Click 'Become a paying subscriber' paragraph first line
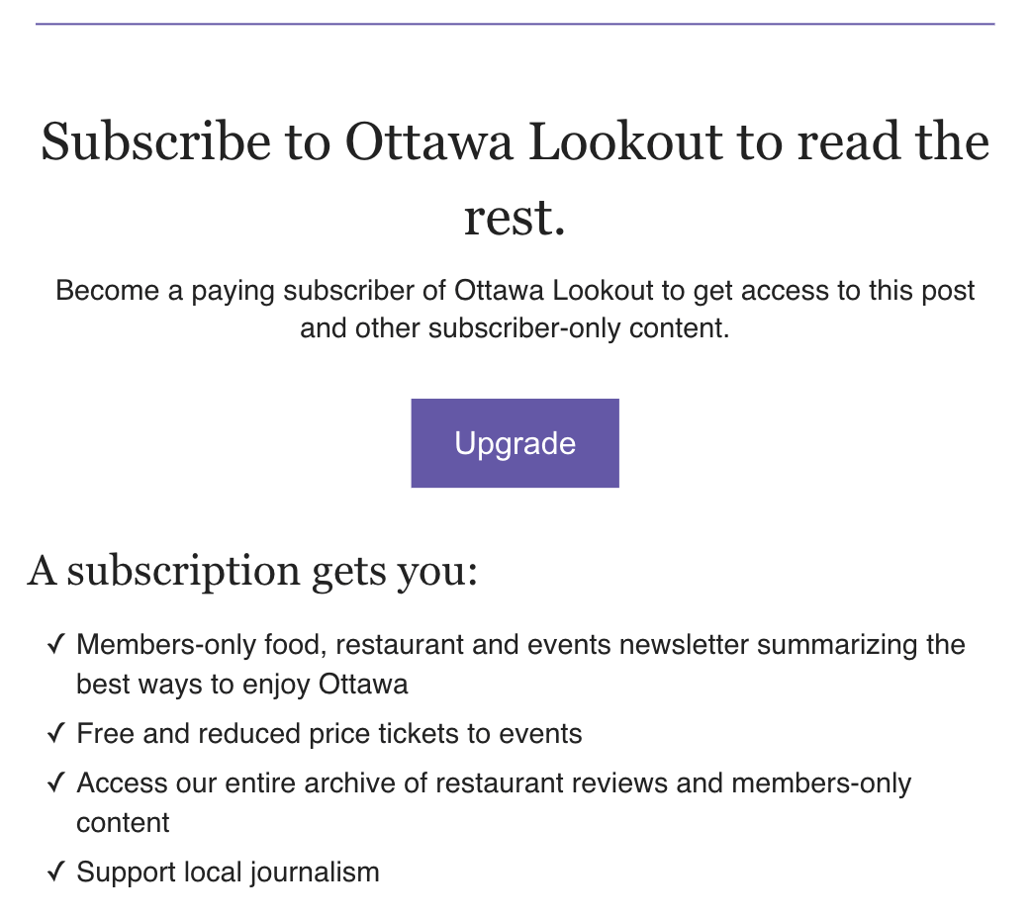Screen dimensions: 1031x918 (515, 291)
